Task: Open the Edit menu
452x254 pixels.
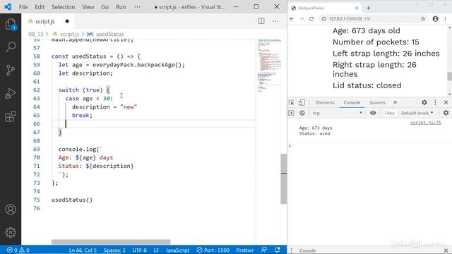Action: [x=40, y=6]
